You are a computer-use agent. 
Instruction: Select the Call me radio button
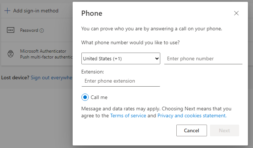click(x=85, y=97)
